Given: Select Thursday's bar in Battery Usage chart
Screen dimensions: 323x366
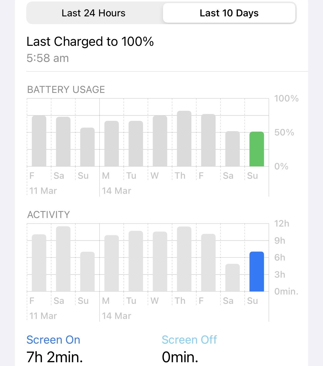Looking at the screenshot, I should point(184,139).
